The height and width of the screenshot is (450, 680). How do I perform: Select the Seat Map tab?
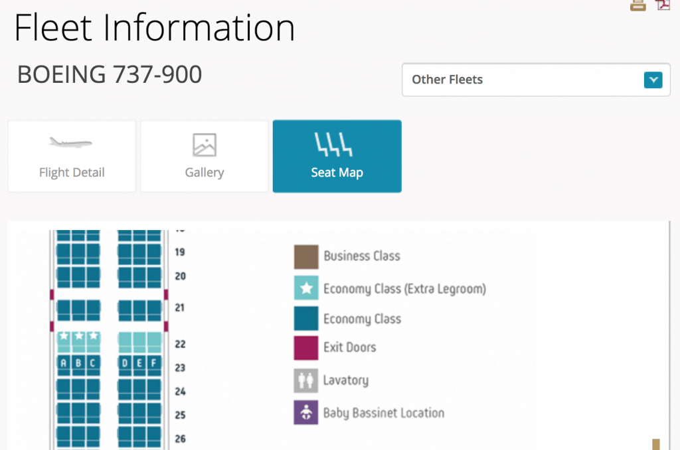pyautogui.click(x=337, y=156)
